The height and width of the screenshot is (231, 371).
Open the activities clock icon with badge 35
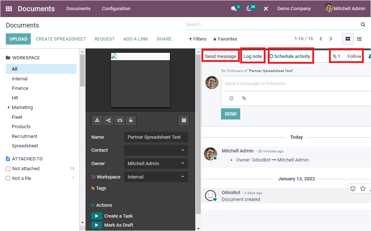(249, 9)
